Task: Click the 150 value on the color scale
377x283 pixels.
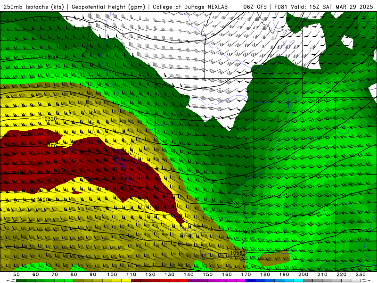Action: coord(208,275)
